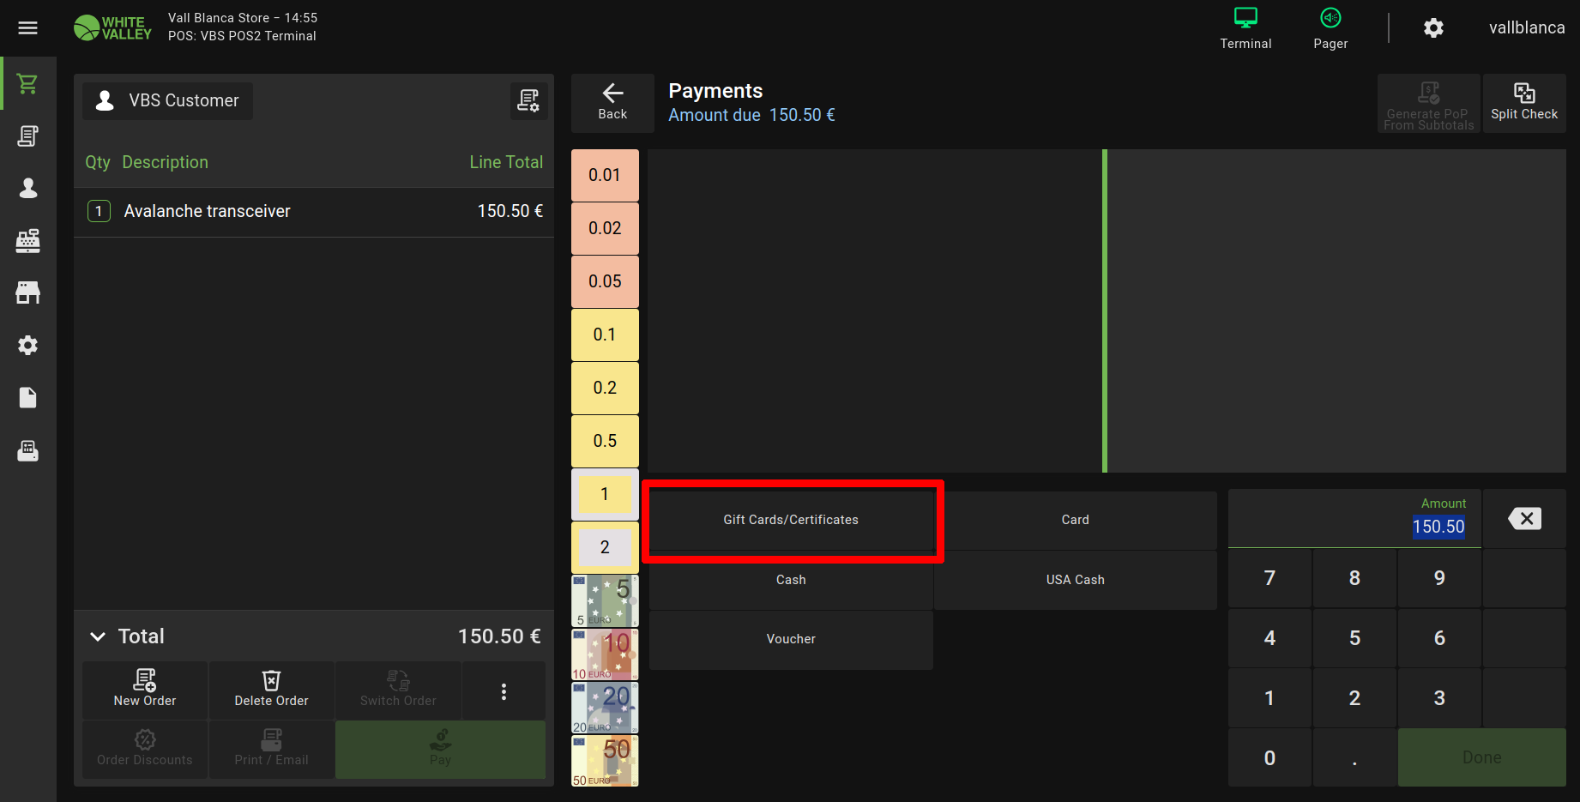1580x802 pixels.
Task: Go Back from Payments screen
Action: tap(612, 103)
